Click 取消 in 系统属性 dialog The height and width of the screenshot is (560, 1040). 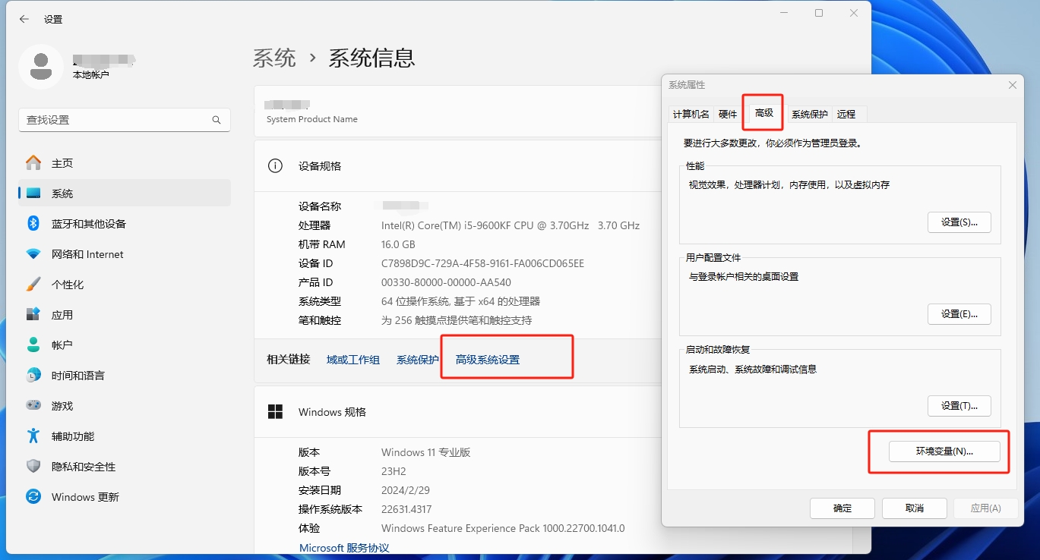[x=915, y=508]
